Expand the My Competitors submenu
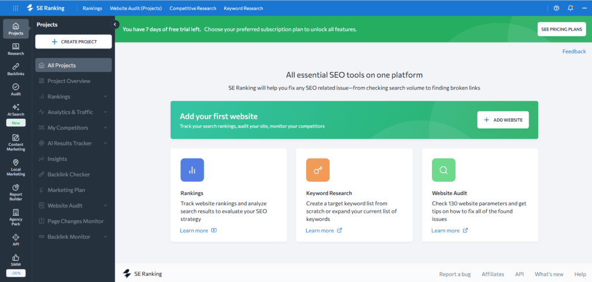The width and height of the screenshot is (592, 282). [x=105, y=128]
